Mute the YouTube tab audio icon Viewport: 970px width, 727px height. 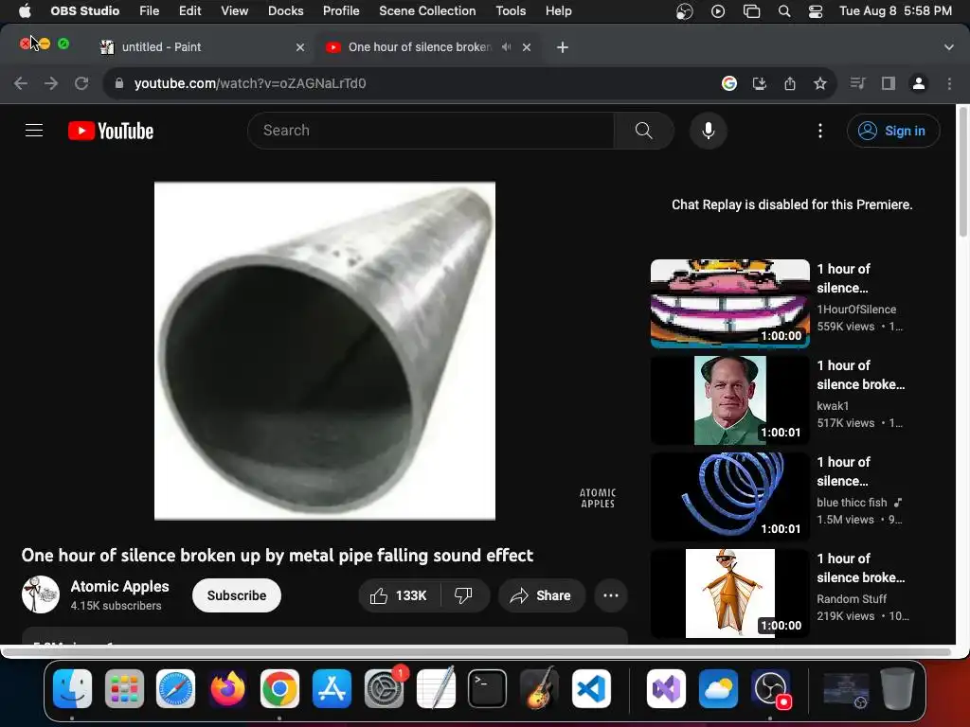(506, 47)
